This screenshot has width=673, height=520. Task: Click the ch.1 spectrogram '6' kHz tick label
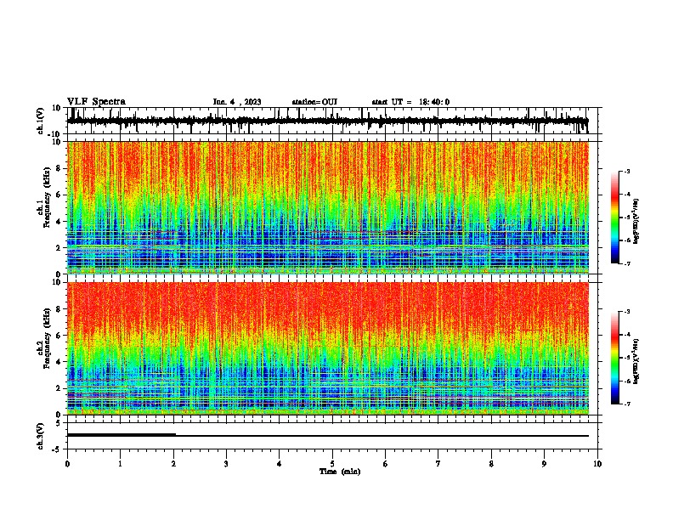pos(59,195)
